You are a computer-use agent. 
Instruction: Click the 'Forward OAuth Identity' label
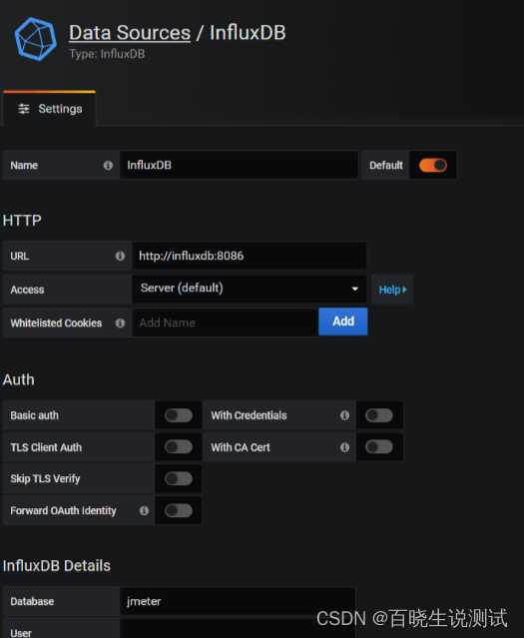(x=63, y=510)
